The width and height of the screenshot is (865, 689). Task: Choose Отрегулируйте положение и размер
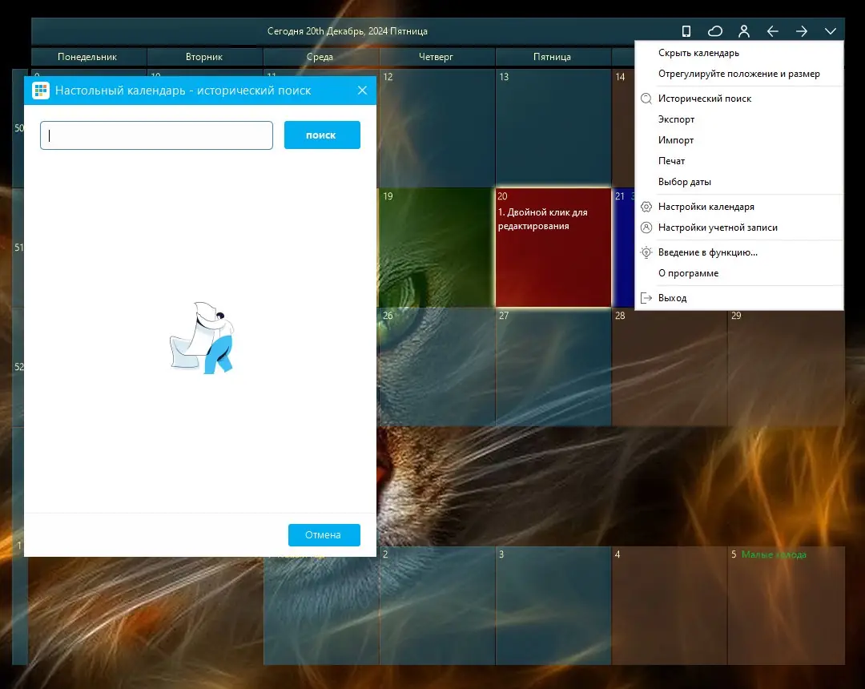point(738,74)
